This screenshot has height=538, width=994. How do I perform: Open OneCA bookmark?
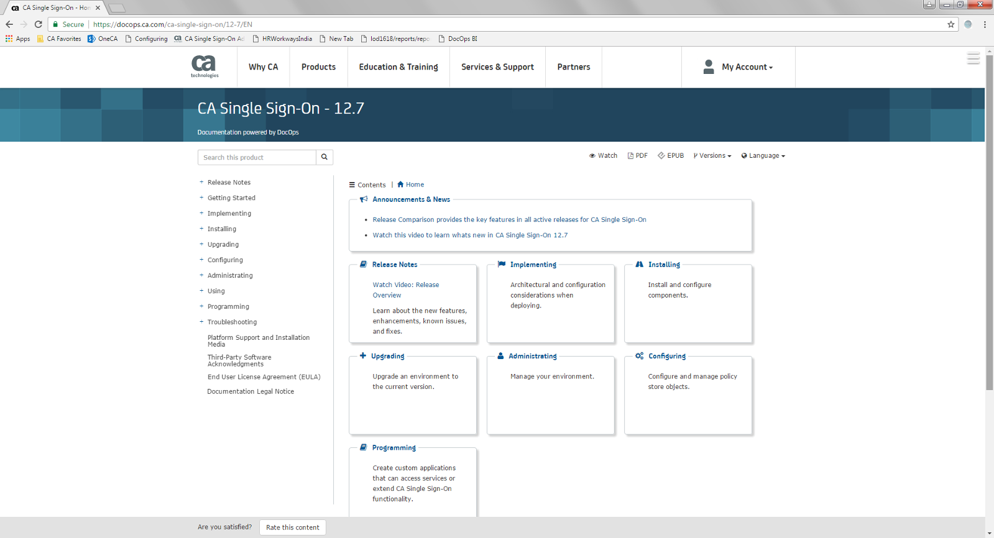coord(103,39)
